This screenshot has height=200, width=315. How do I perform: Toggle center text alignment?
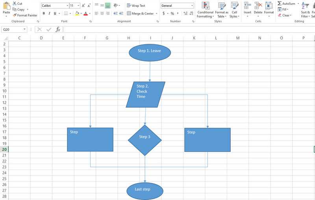point(102,13)
